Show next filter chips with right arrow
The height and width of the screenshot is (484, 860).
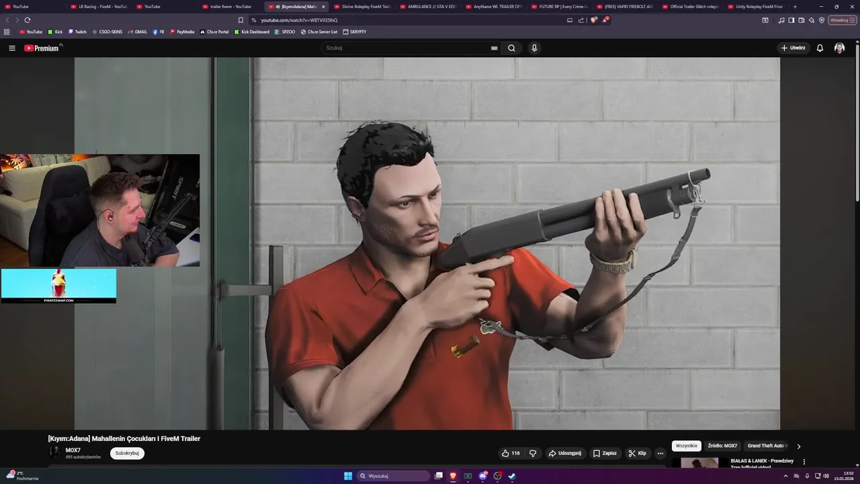click(x=798, y=446)
